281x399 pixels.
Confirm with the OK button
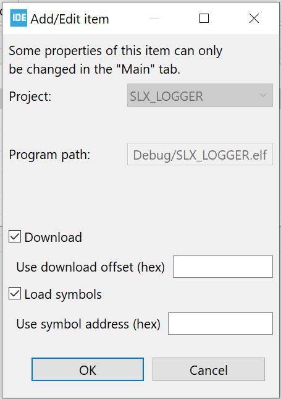click(88, 369)
